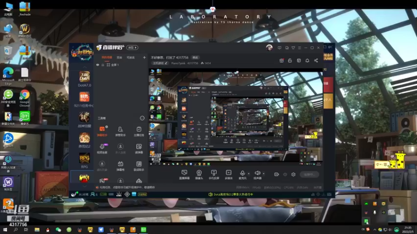Open the bullet-chat assistant tool
The image size is (417, 234).
click(102, 131)
